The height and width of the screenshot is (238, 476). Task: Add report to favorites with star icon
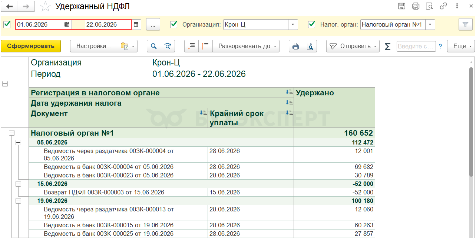point(45,6)
